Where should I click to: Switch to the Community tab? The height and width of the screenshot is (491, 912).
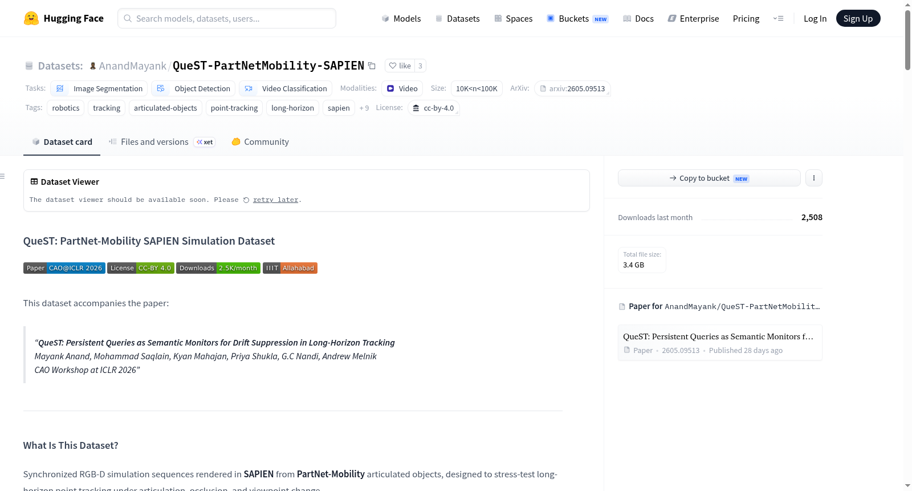pos(260,142)
